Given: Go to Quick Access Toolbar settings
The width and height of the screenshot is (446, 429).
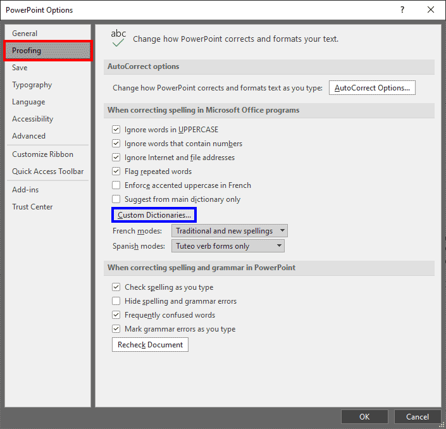Looking at the screenshot, I should (x=48, y=171).
